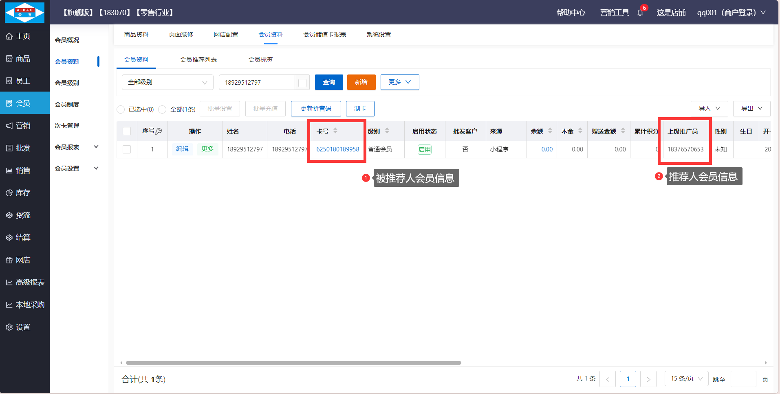Check the row 1 member checkbox
This screenshot has width=780, height=394.
tap(127, 149)
